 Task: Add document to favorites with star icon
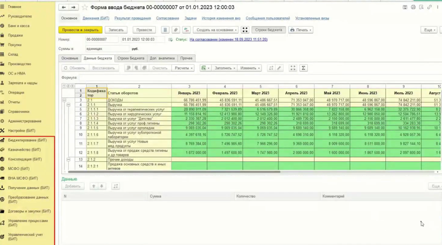[x=85, y=7]
